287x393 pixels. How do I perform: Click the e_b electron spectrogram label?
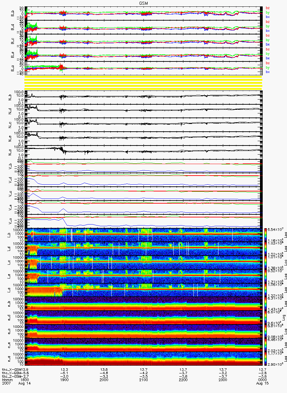9,304
